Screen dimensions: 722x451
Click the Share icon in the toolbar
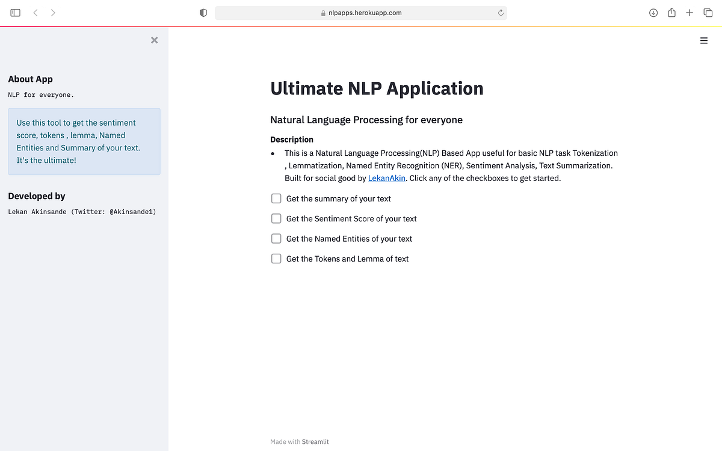(x=671, y=12)
